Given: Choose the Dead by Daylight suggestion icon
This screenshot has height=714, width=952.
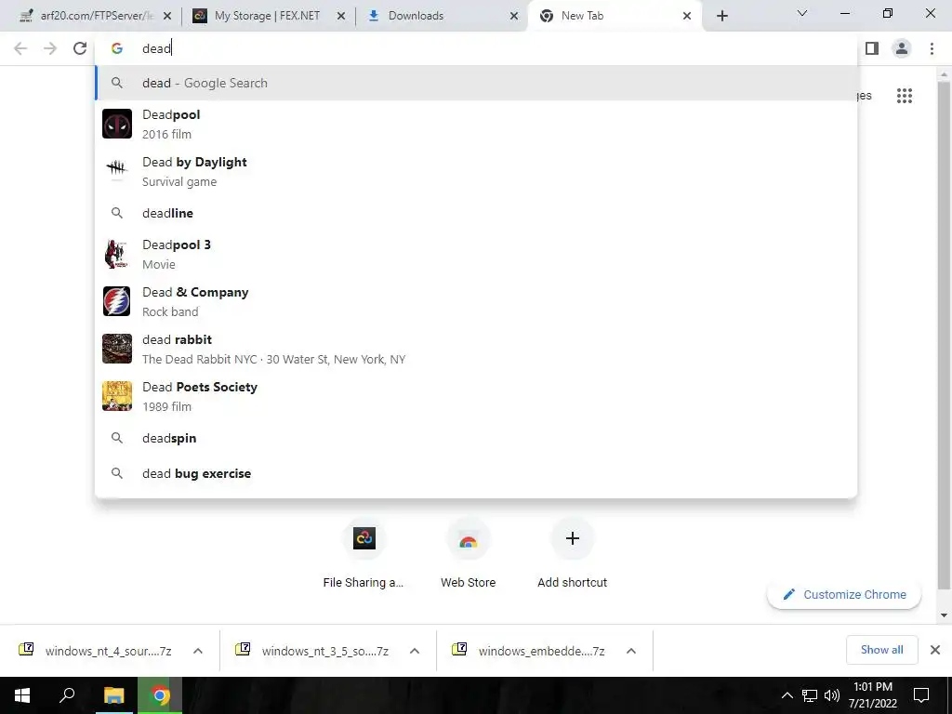Looking at the screenshot, I should coord(117,171).
